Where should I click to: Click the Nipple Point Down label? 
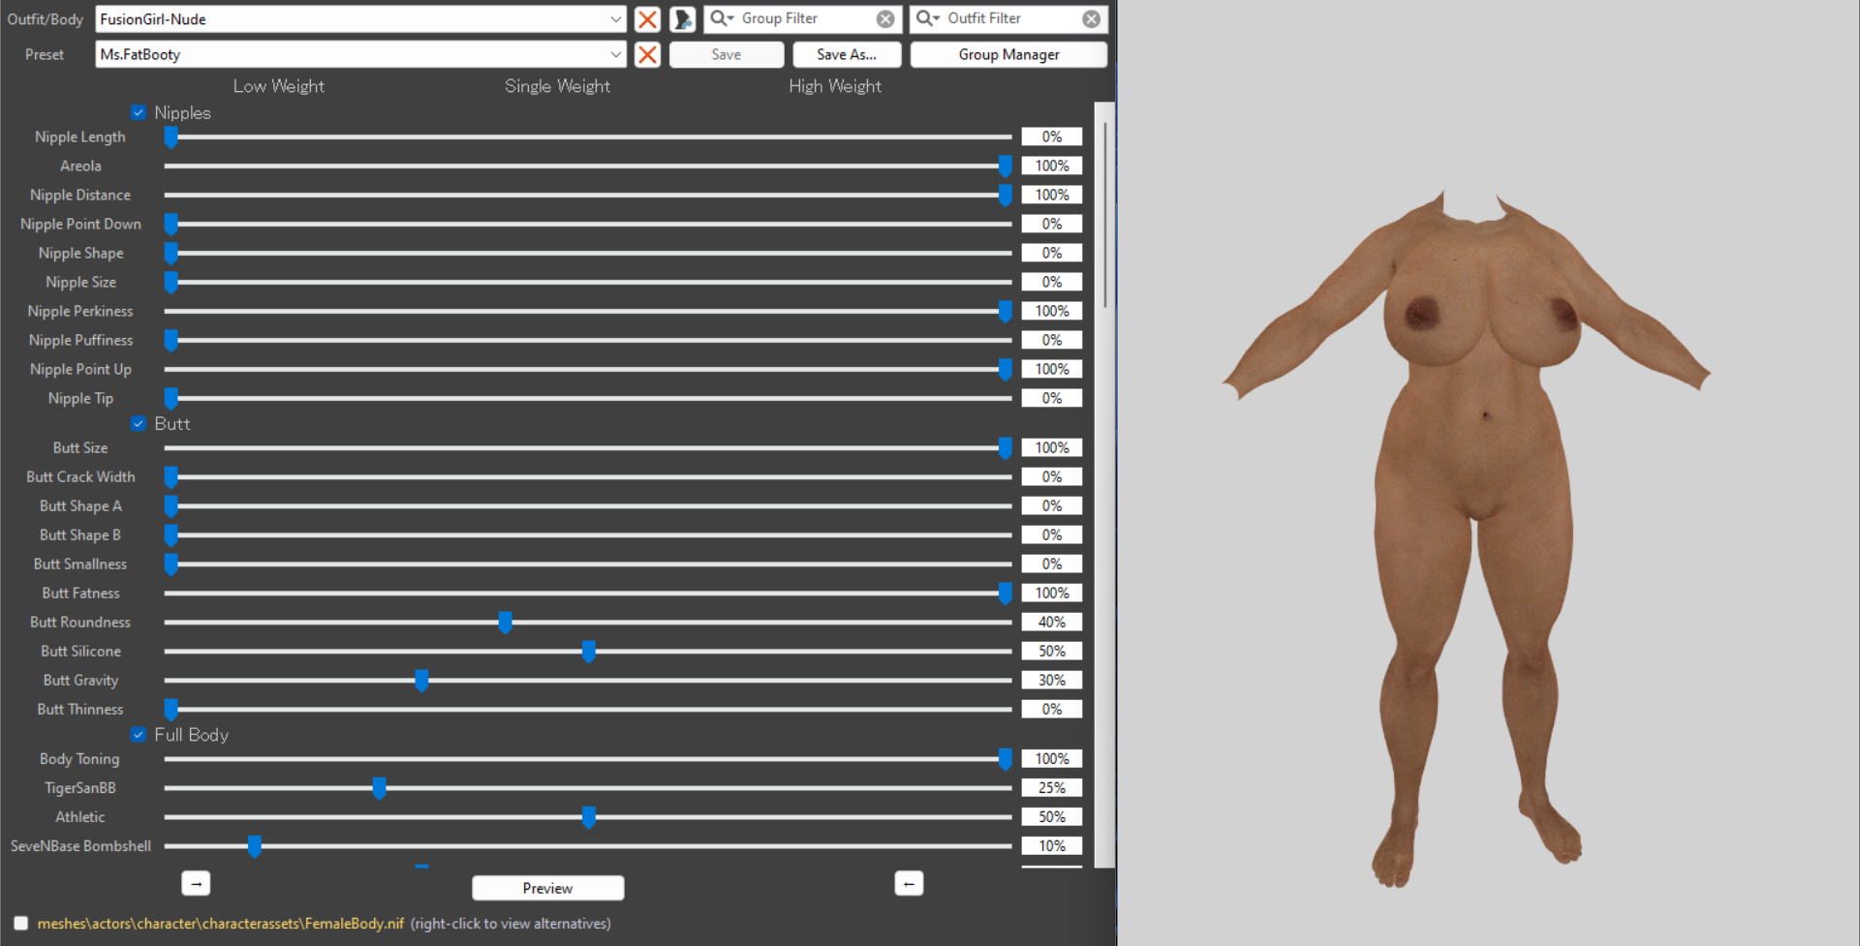(80, 224)
